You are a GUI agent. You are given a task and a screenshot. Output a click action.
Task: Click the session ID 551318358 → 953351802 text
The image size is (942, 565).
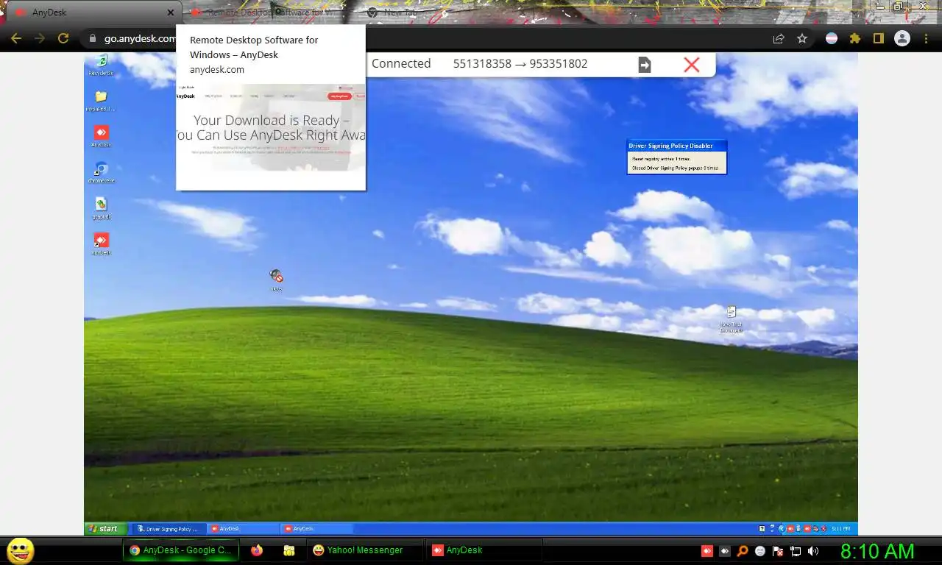[520, 64]
